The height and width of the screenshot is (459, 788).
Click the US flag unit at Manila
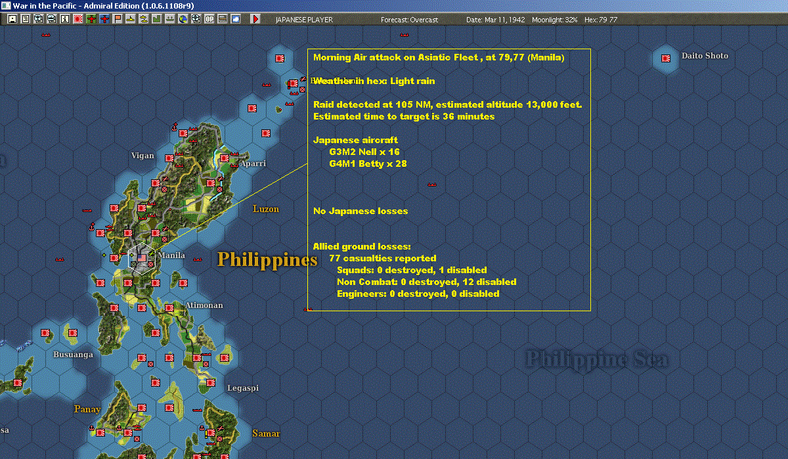tap(141, 258)
